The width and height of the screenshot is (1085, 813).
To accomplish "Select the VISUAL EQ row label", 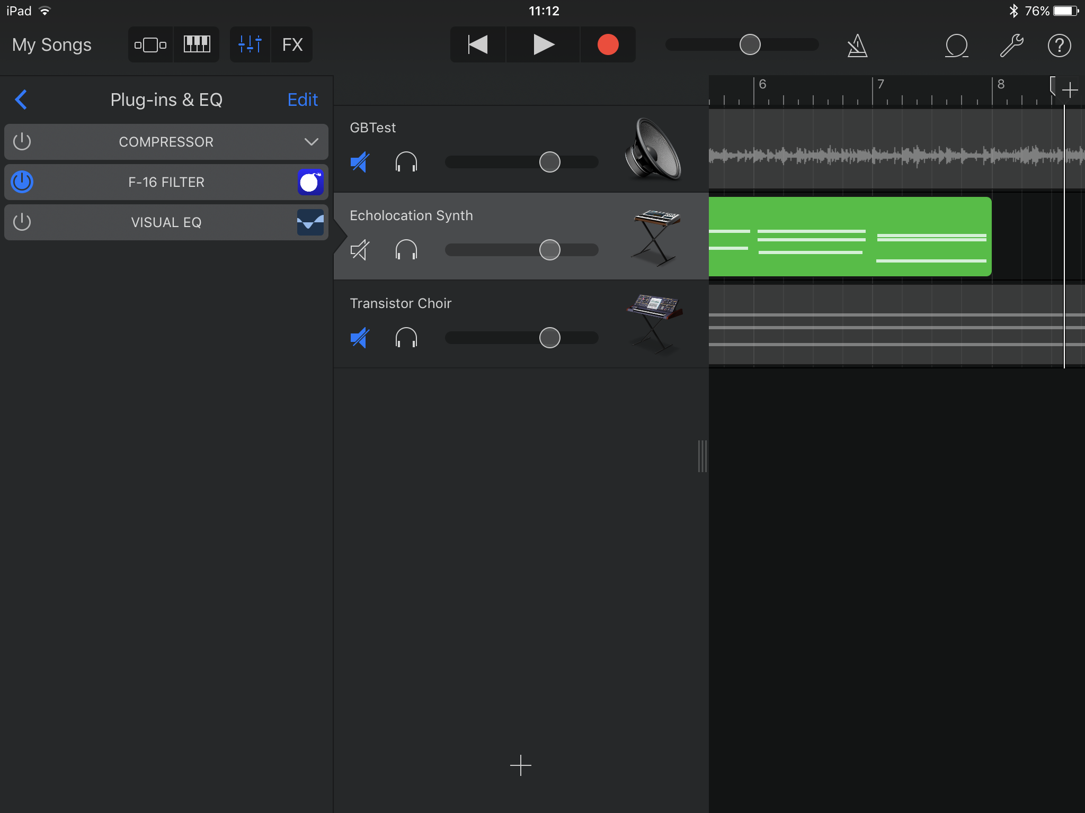I will (166, 222).
